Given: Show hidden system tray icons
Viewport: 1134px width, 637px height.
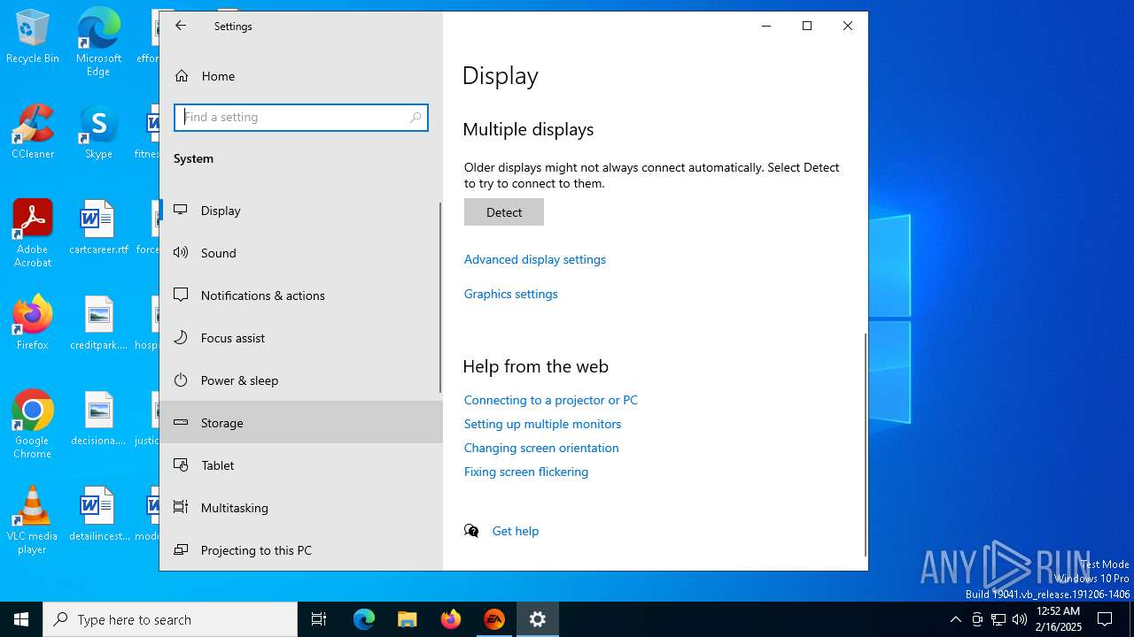Looking at the screenshot, I should pos(955,619).
